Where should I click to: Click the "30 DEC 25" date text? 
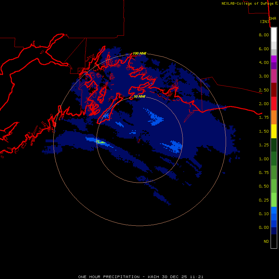pyautogui.click(x=174, y=277)
